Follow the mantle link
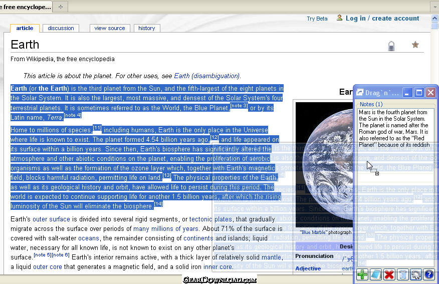The width and height of the screenshot is (439, 284). point(271,257)
